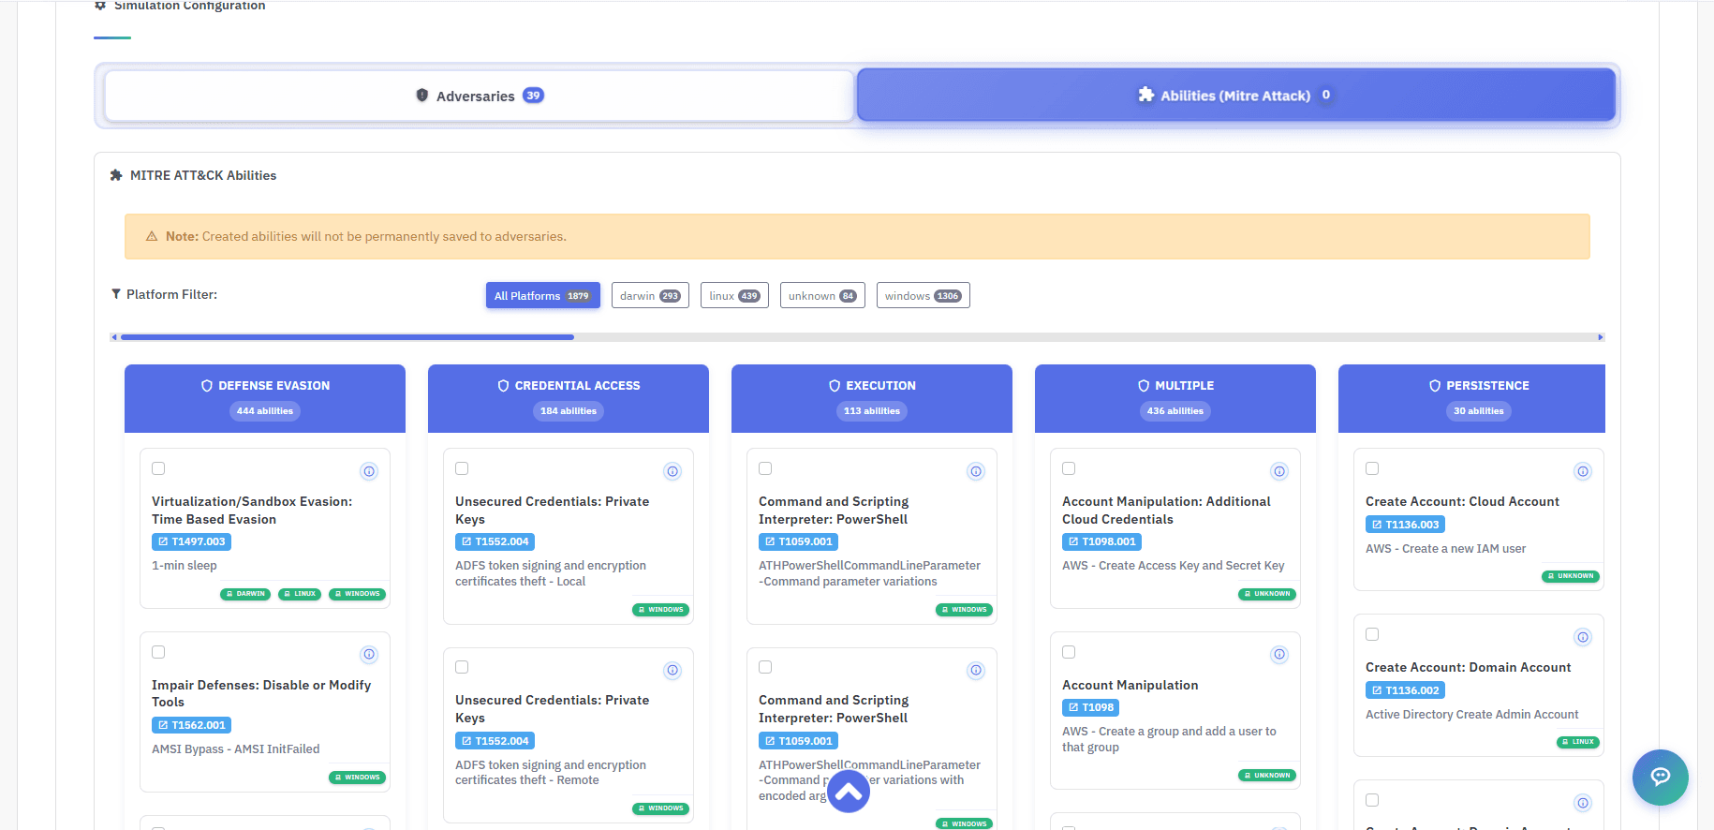
Task: Select AWS Create a group ability checkbox
Action: [1069, 652]
